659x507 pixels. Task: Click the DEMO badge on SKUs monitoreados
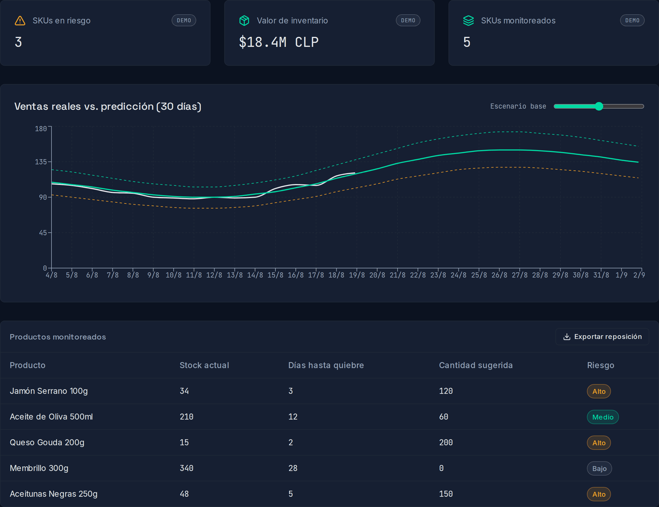(x=632, y=21)
